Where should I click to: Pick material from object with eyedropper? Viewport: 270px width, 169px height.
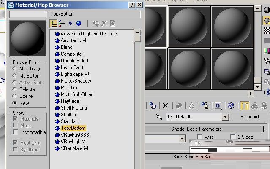point(159,117)
